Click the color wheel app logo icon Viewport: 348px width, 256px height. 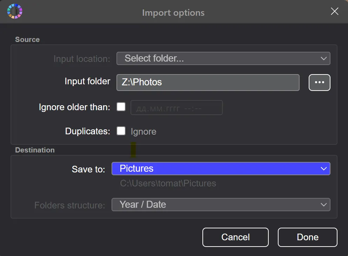(15, 11)
